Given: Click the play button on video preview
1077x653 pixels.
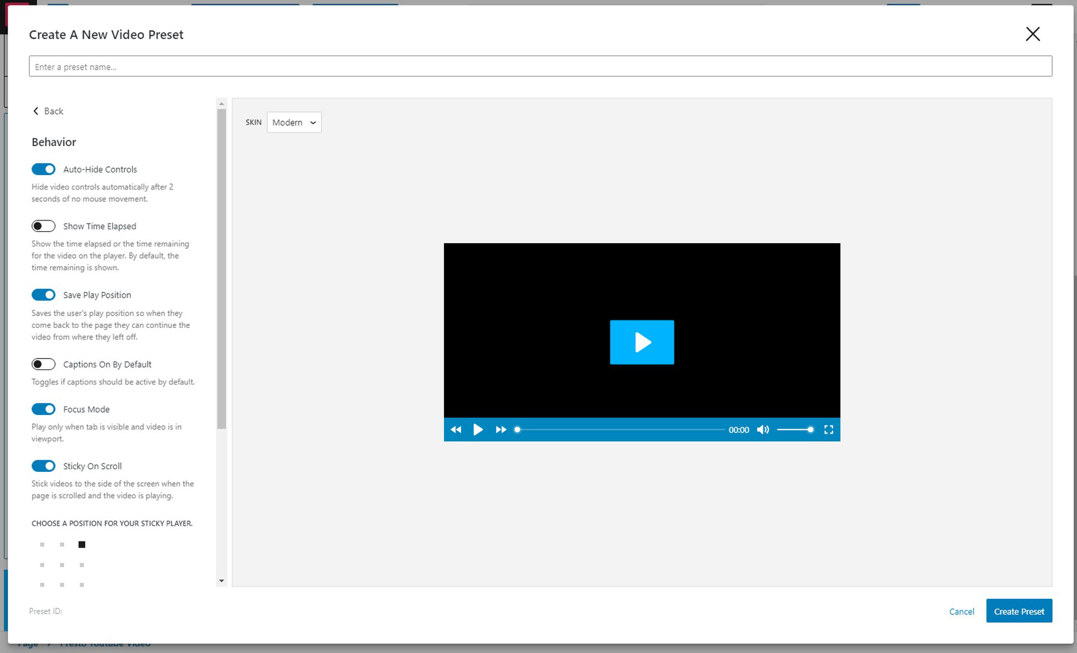Looking at the screenshot, I should [x=642, y=343].
